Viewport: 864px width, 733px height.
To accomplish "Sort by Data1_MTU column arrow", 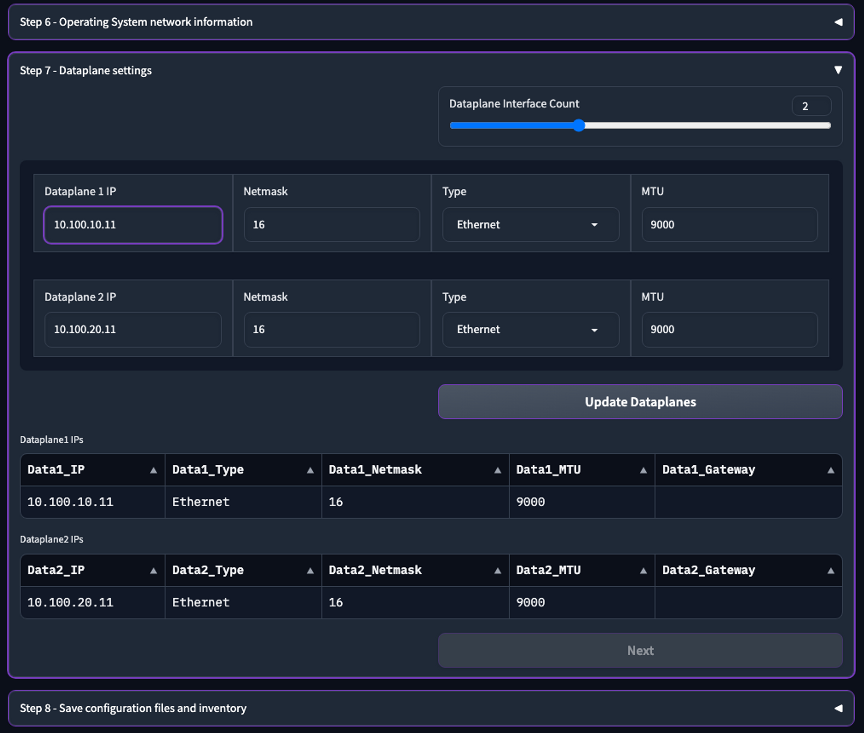I will [643, 470].
